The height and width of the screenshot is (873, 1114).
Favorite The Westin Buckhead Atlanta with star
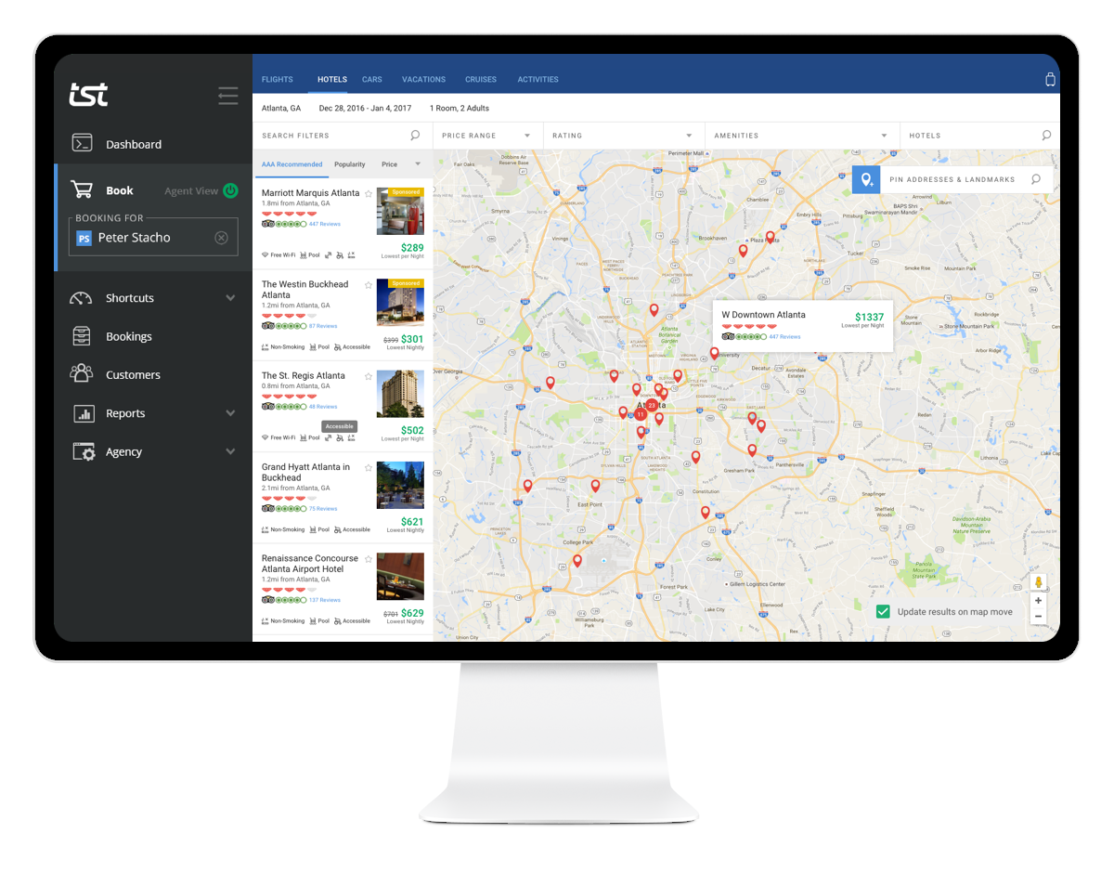coord(369,285)
